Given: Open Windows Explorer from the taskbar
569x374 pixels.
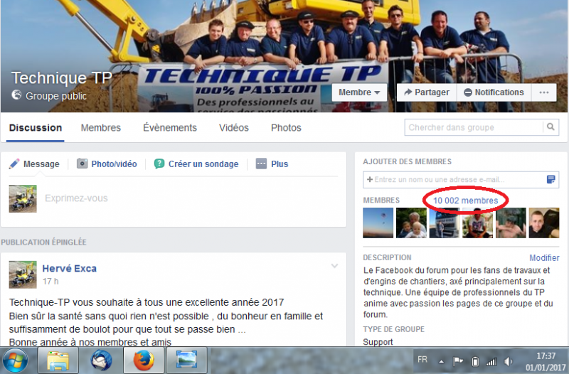Looking at the screenshot, I should pos(58,360).
